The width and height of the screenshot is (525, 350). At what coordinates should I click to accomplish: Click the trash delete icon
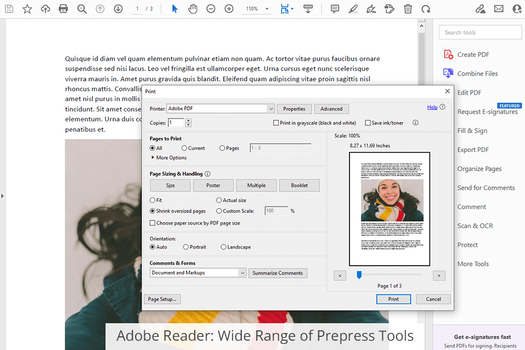point(408,9)
